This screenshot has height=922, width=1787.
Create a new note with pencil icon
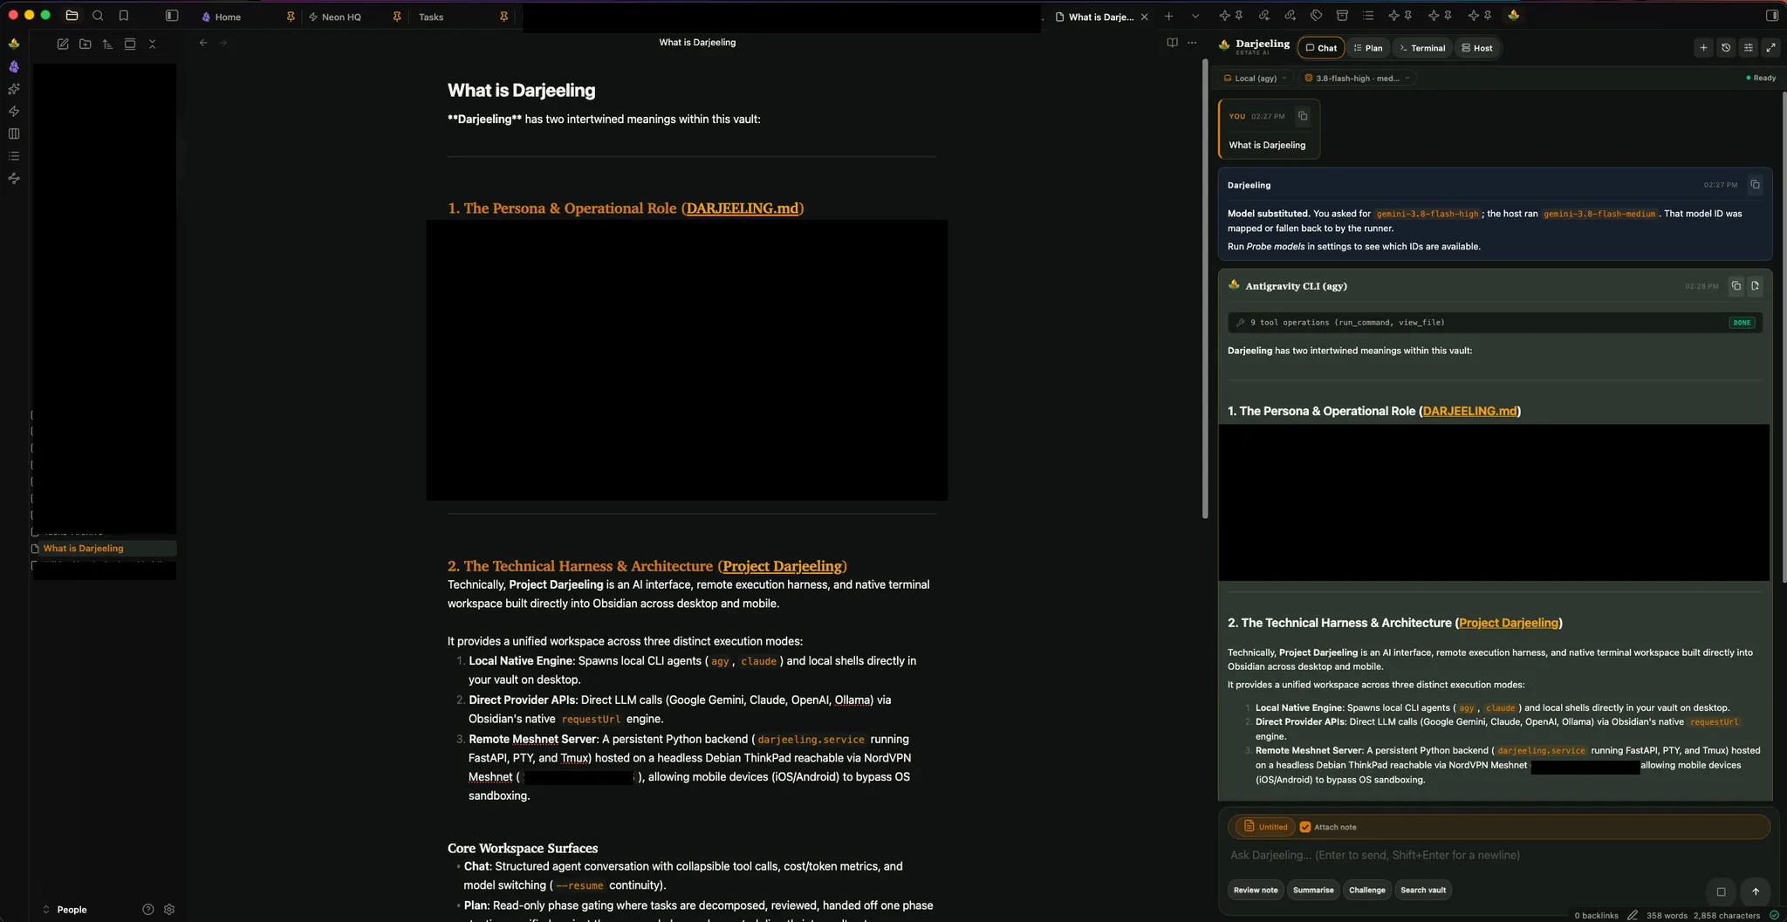pyautogui.click(x=63, y=44)
